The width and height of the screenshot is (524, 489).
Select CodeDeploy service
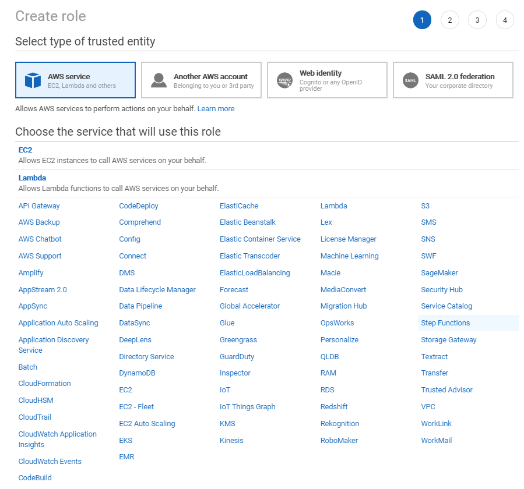point(139,206)
